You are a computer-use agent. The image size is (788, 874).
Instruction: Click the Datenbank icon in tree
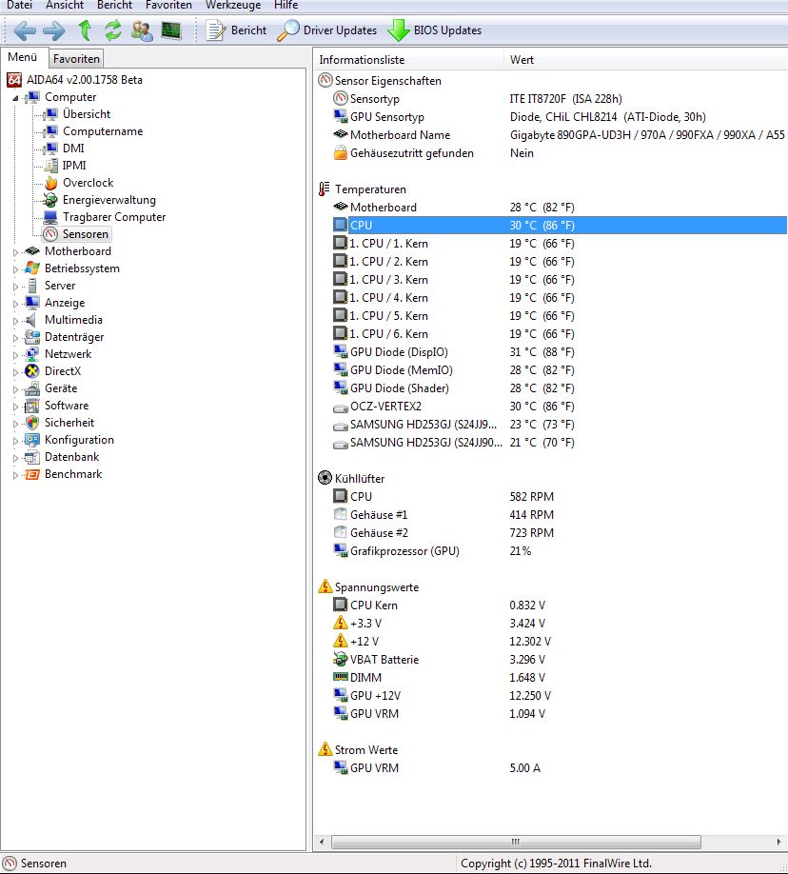click(32, 457)
